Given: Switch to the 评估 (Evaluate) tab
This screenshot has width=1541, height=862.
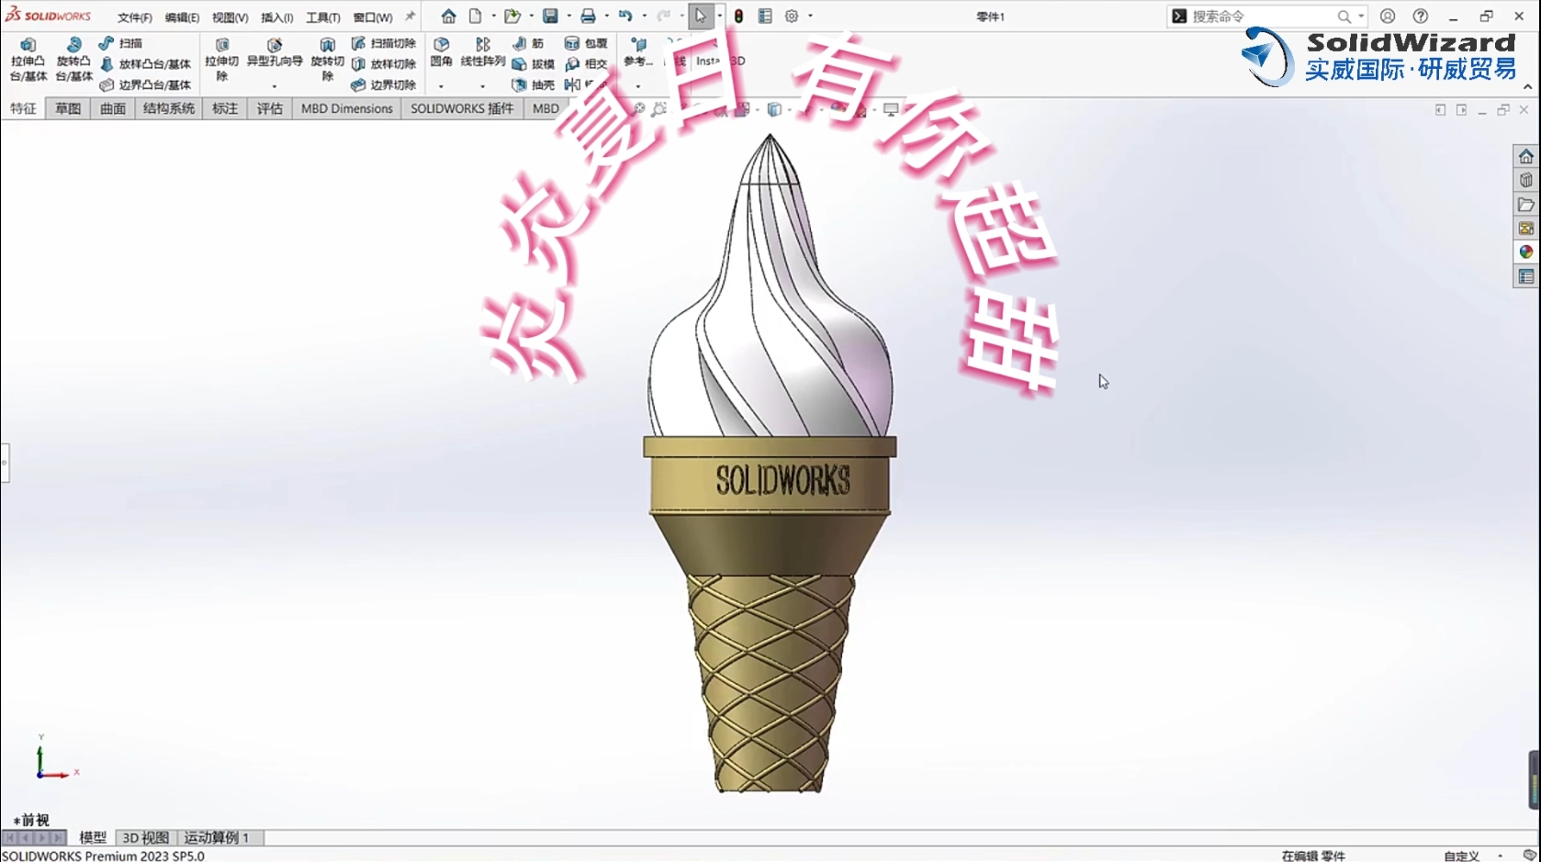Looking at the screenshot, I should [269, 108].
